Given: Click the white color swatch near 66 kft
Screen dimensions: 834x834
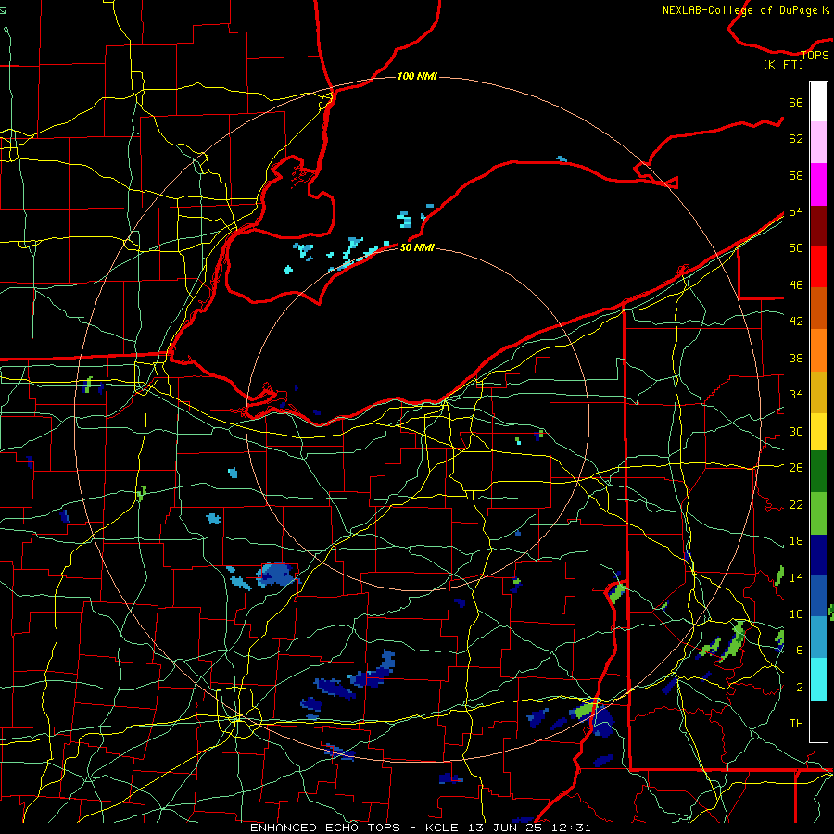Looking at the screenshot, I should click(x=818, y=102).
